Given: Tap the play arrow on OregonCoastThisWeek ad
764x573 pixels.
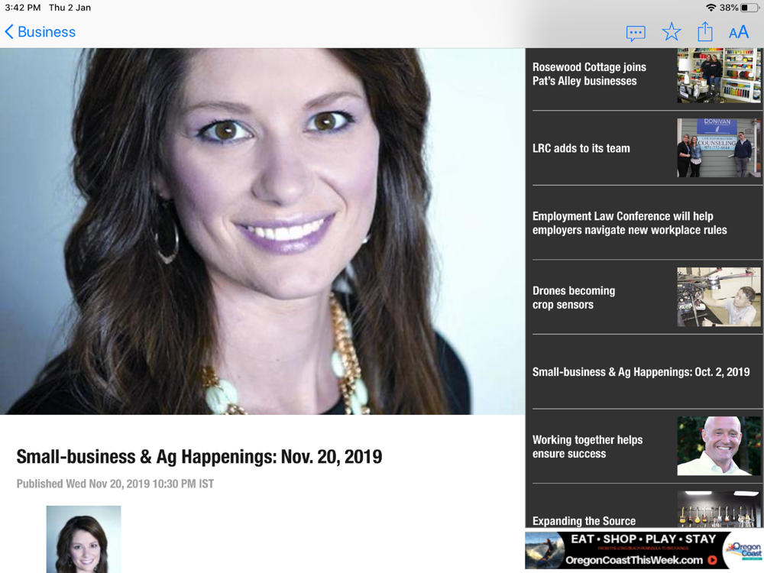Looking at the screenshot, I should [712, 560].
